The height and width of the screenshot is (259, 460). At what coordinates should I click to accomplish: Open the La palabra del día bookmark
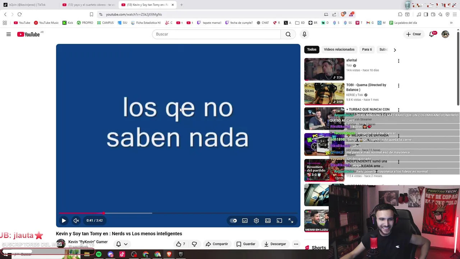(x=402, y=23)
